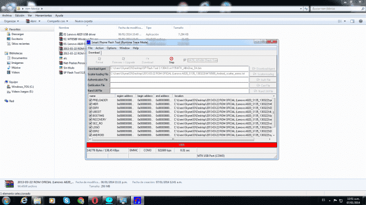Open the Windows Start button
Screen dimensions: 366x205
pos(6,201)
